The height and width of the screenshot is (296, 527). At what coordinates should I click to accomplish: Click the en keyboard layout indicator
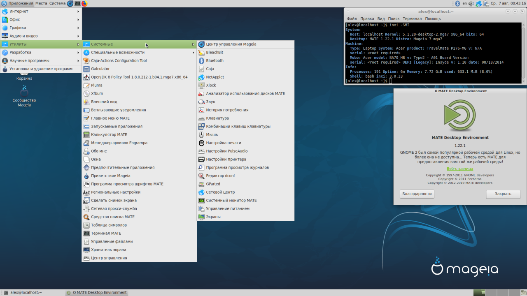pos(465,3)
